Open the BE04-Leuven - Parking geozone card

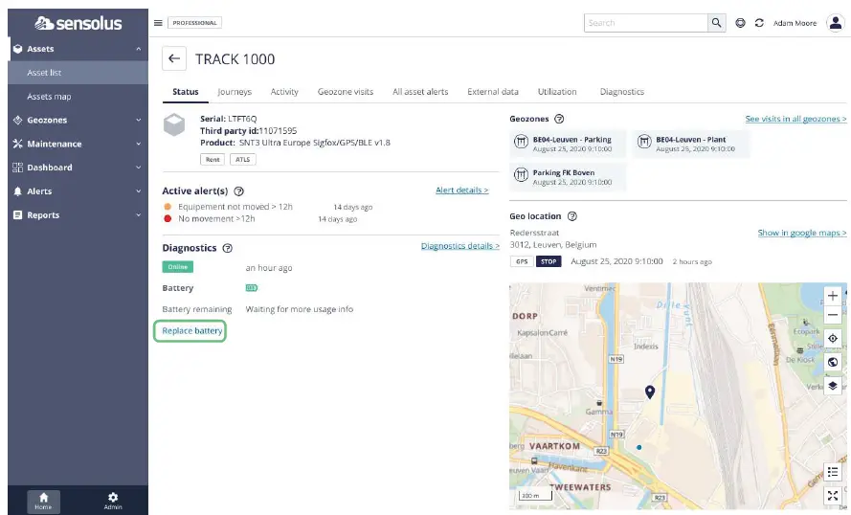[568, 144]
